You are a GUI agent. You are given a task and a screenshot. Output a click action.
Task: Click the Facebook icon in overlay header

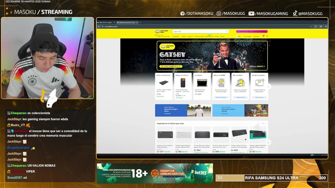click(x=182, y=14)
